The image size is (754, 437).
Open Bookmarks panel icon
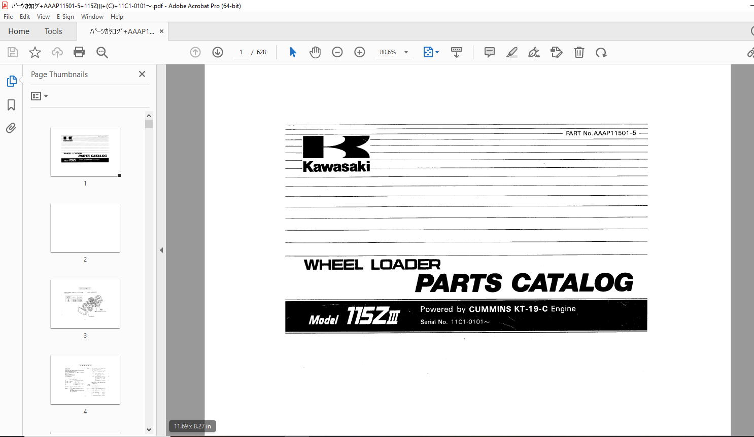(11, 105)
